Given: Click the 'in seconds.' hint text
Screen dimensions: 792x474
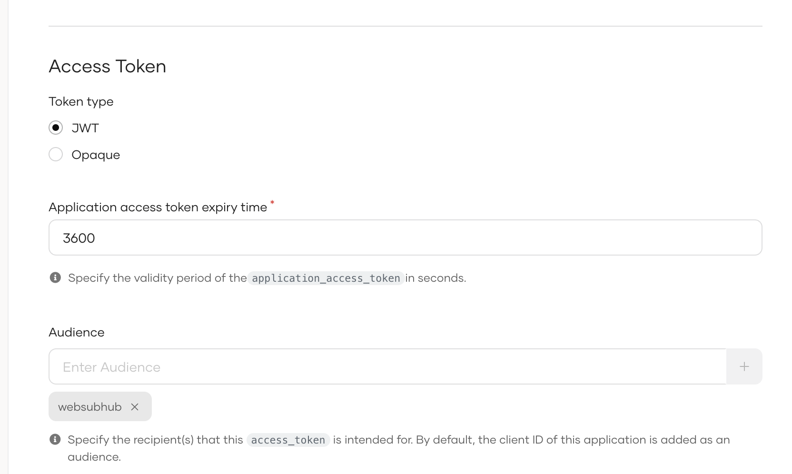Looking at the screenshot, I should pyautogui.click(x=436, y=278).
